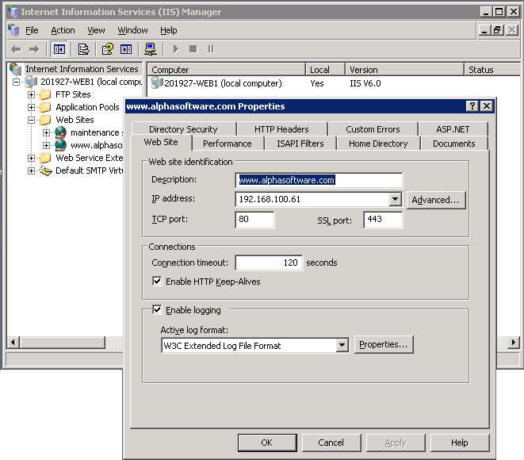Collapse the Web Sites node
Viewport: 524px width, 460px height.
click(31, 120)
